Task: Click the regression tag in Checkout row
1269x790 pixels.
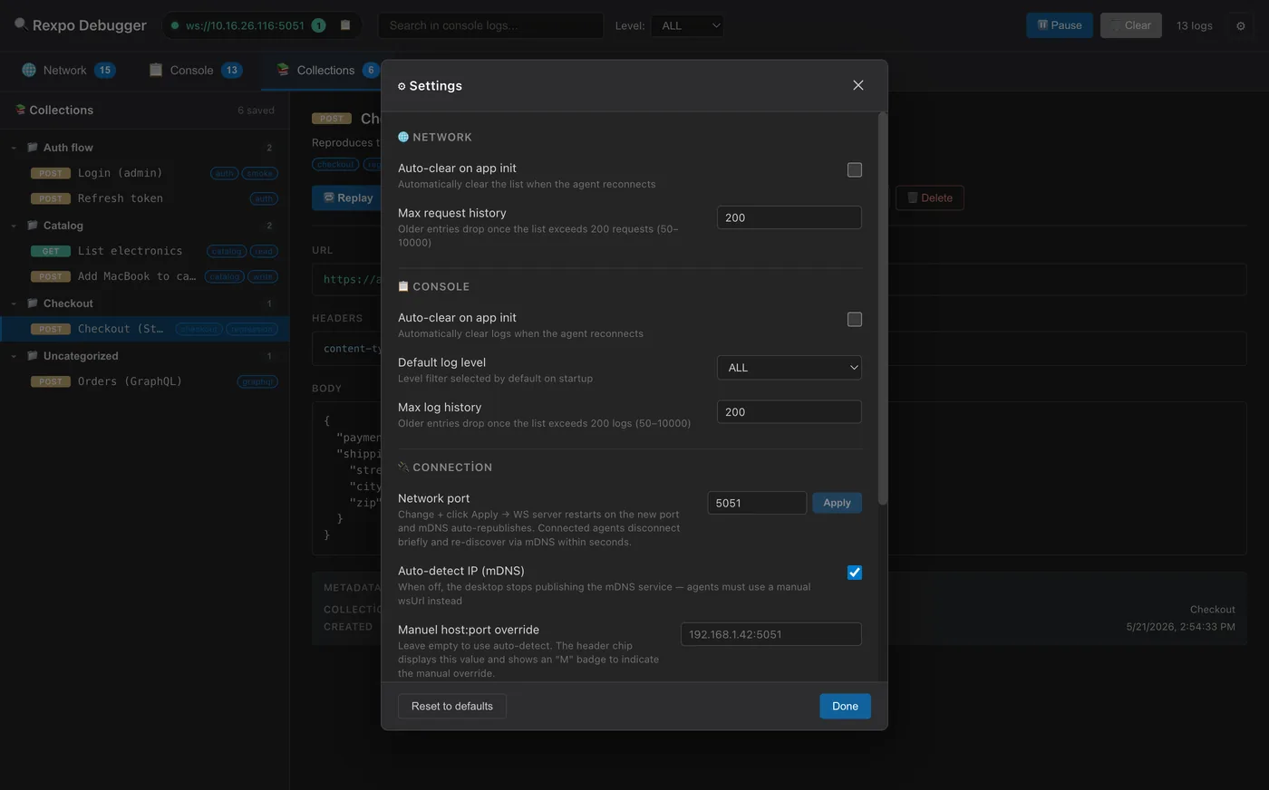Action: pyautogui.click(x=252, y=329)
